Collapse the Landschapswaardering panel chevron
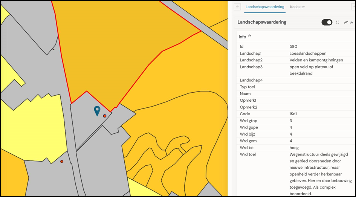 click(352, 23)
